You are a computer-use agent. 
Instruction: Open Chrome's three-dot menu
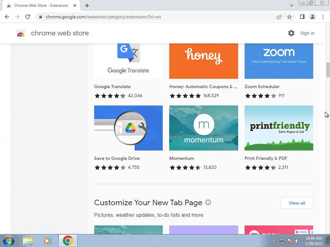pyautogui.click(x=323, y=17)
